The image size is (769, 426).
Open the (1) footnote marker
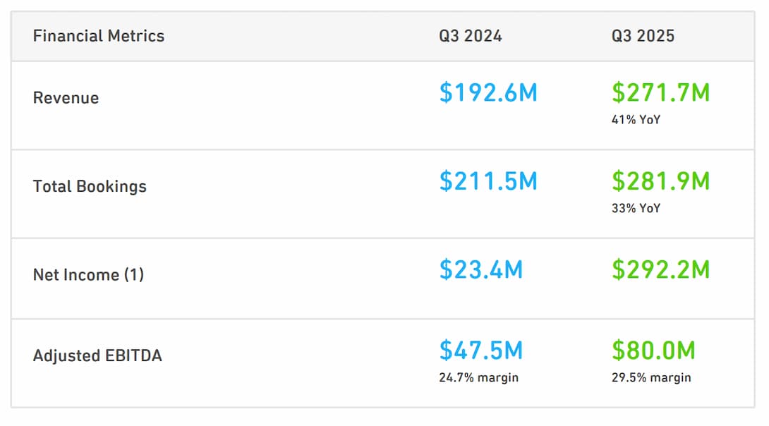[134, 275]
